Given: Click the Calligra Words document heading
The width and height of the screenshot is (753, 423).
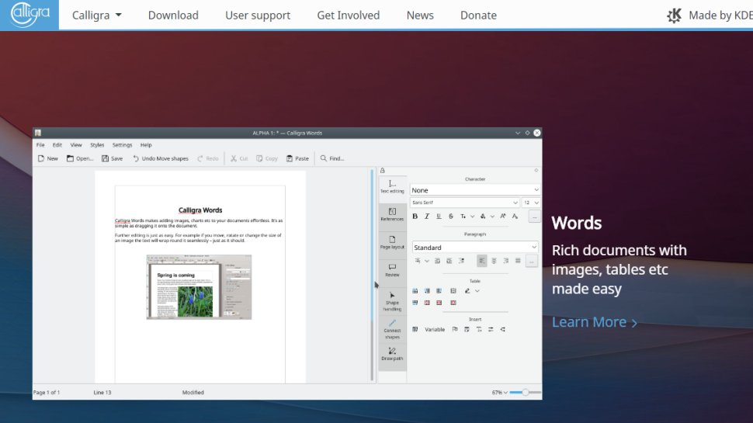Looking at the screenshot, I should coord(200,210).
